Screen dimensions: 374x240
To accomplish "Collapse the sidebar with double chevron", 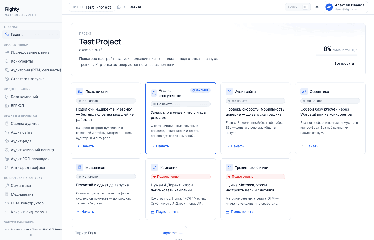I will (31, 235).
